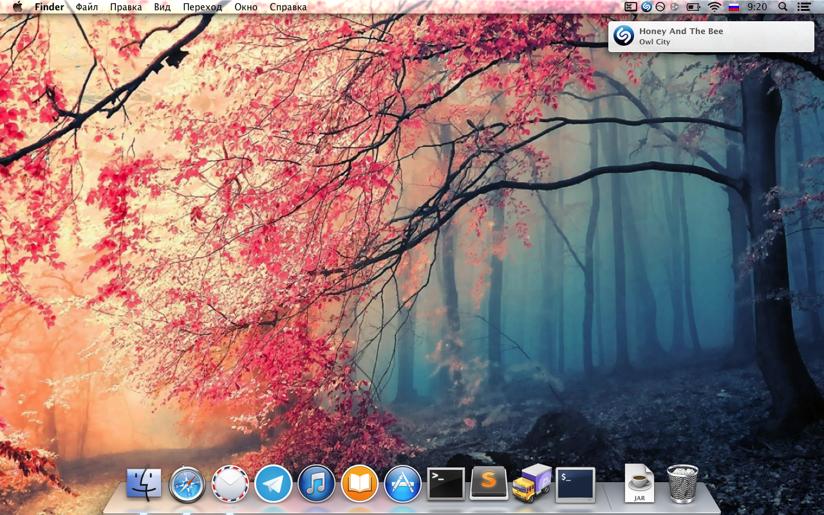Open the envelope mail app in the Dock
Viewport: 824px width, 515px height.
[x=230, y=484]
